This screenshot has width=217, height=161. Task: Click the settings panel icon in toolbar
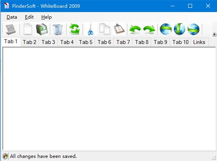tap(11, 29)
